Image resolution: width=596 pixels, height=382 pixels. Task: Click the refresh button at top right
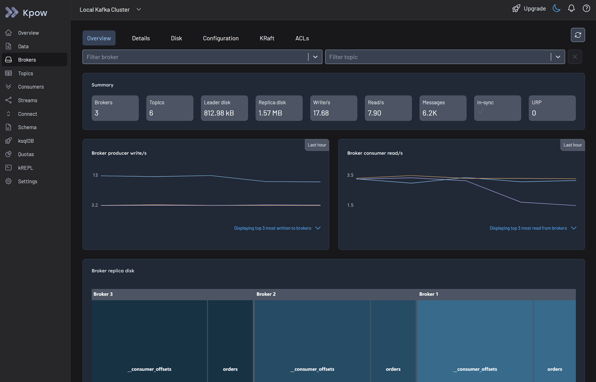point(578,35)
